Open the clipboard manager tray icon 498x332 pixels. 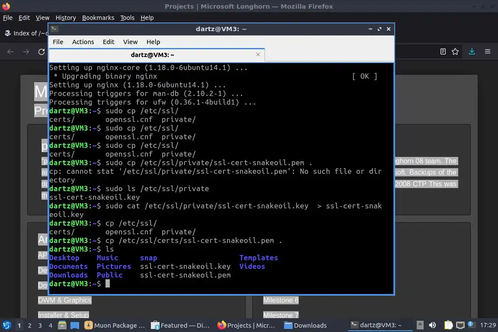(448, 325)
